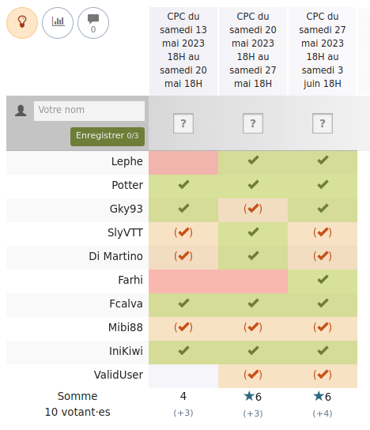Click participant name ValidUser
370x430 pixels.
pyautogui.click(x=119, y=375)
